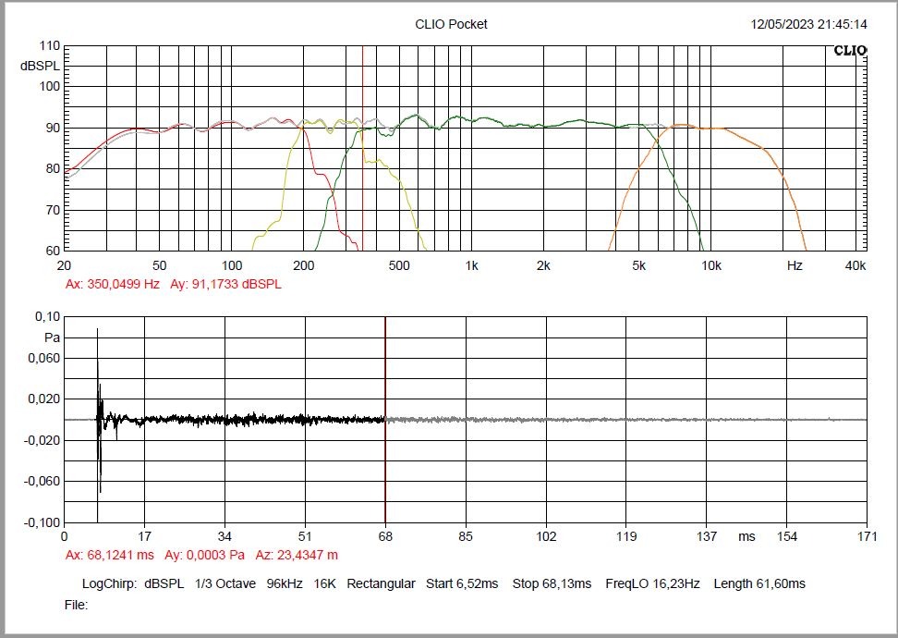Click the 'File:' label
The height and width of the screenshot is (638, 898).
pyautogui.click(x=76, y=605)
